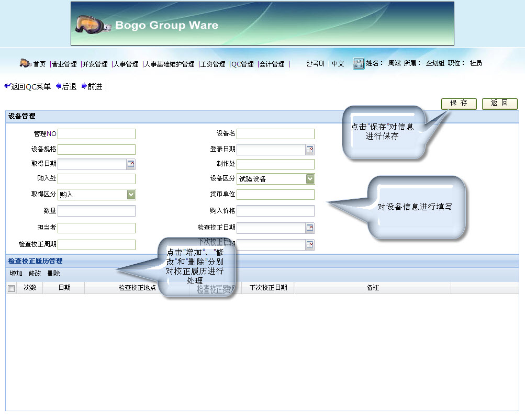525x418 pixels.
Task: Open calendar icon for 取得日期 field
Action: (x=131, y=164)
